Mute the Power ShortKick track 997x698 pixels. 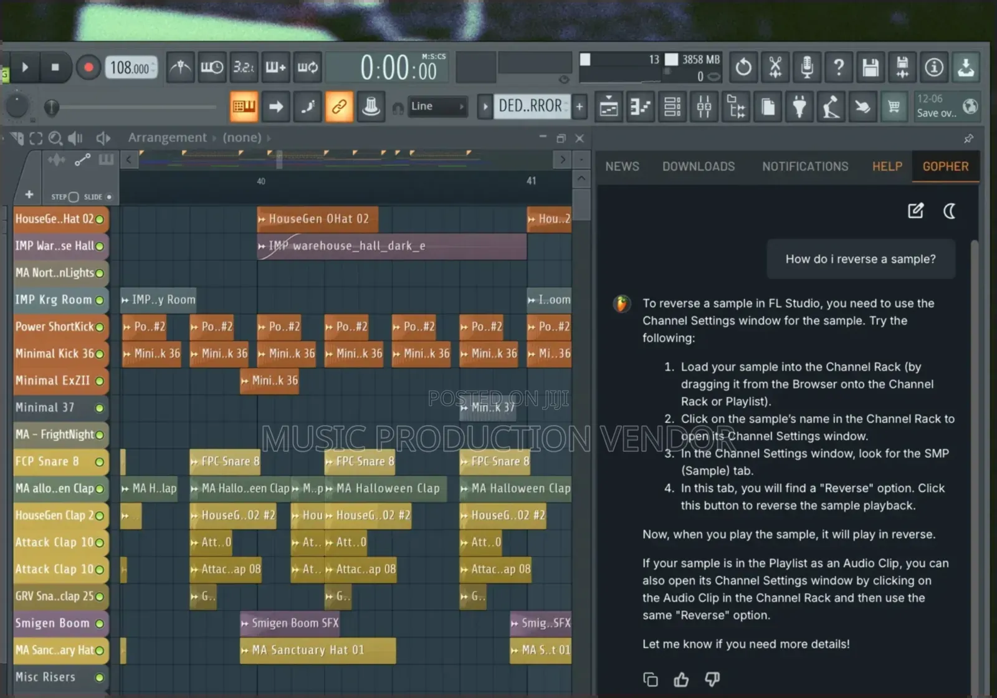coord(99,327)
